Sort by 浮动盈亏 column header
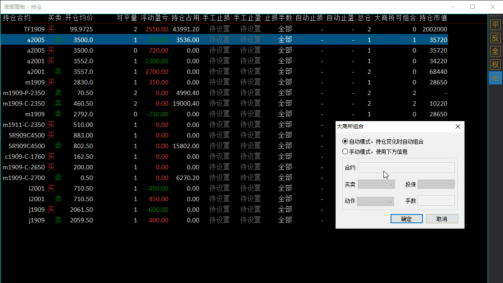 [x=154, y=18]
